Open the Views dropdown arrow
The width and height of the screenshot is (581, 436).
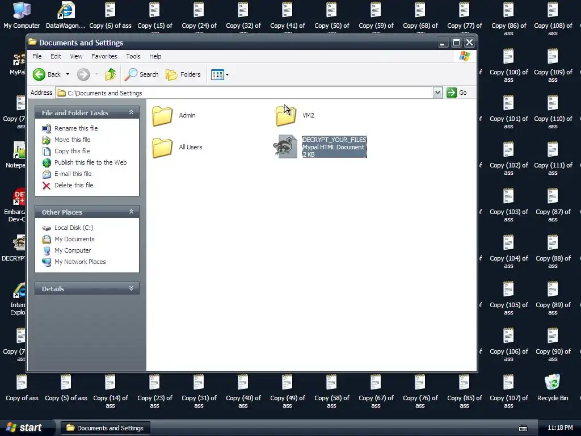227,74
